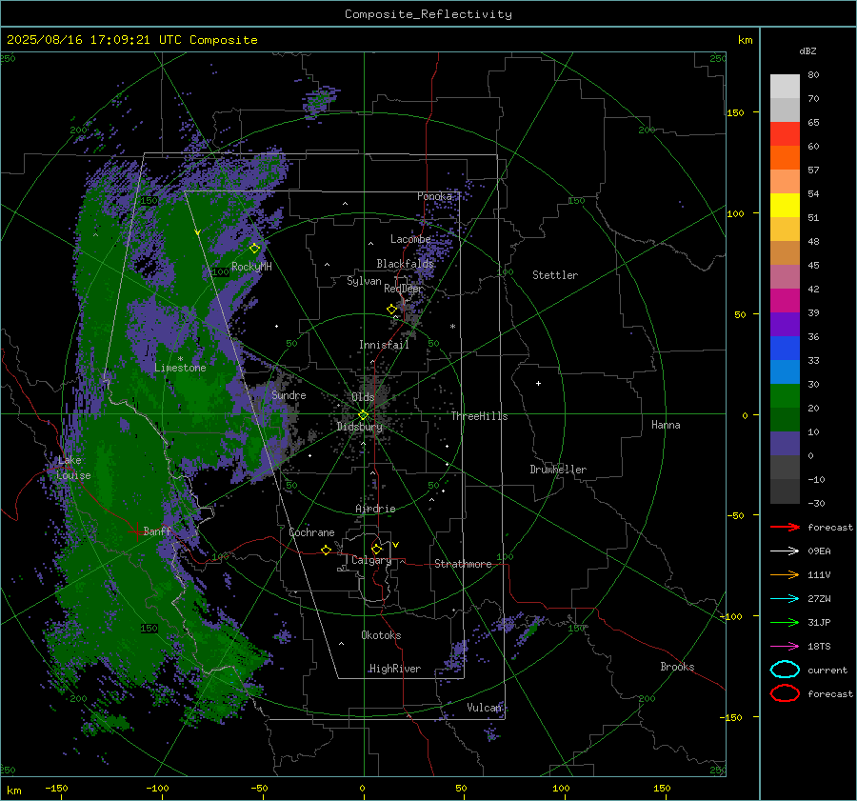
Task: Click the Okotoks town label
Action: click(x=381, y=635)
